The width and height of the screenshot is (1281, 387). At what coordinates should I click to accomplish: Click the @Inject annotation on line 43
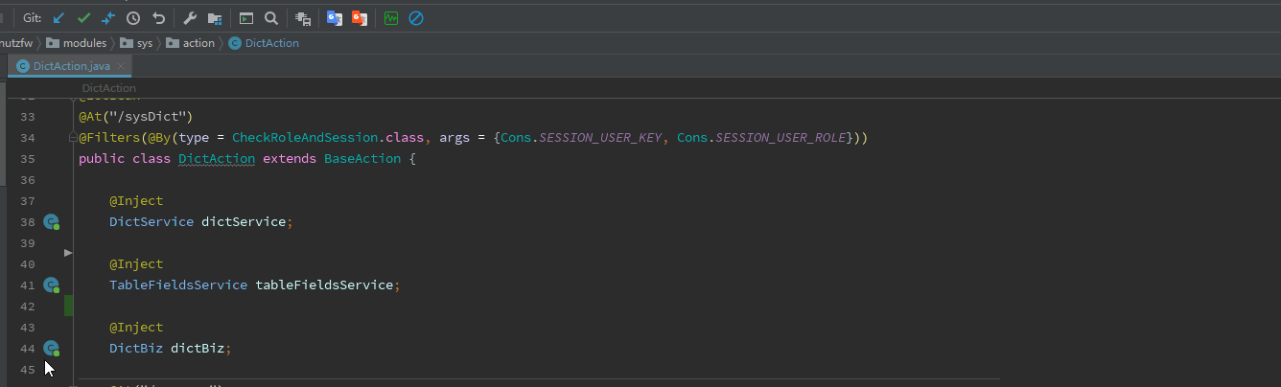(x=136, y=328)
